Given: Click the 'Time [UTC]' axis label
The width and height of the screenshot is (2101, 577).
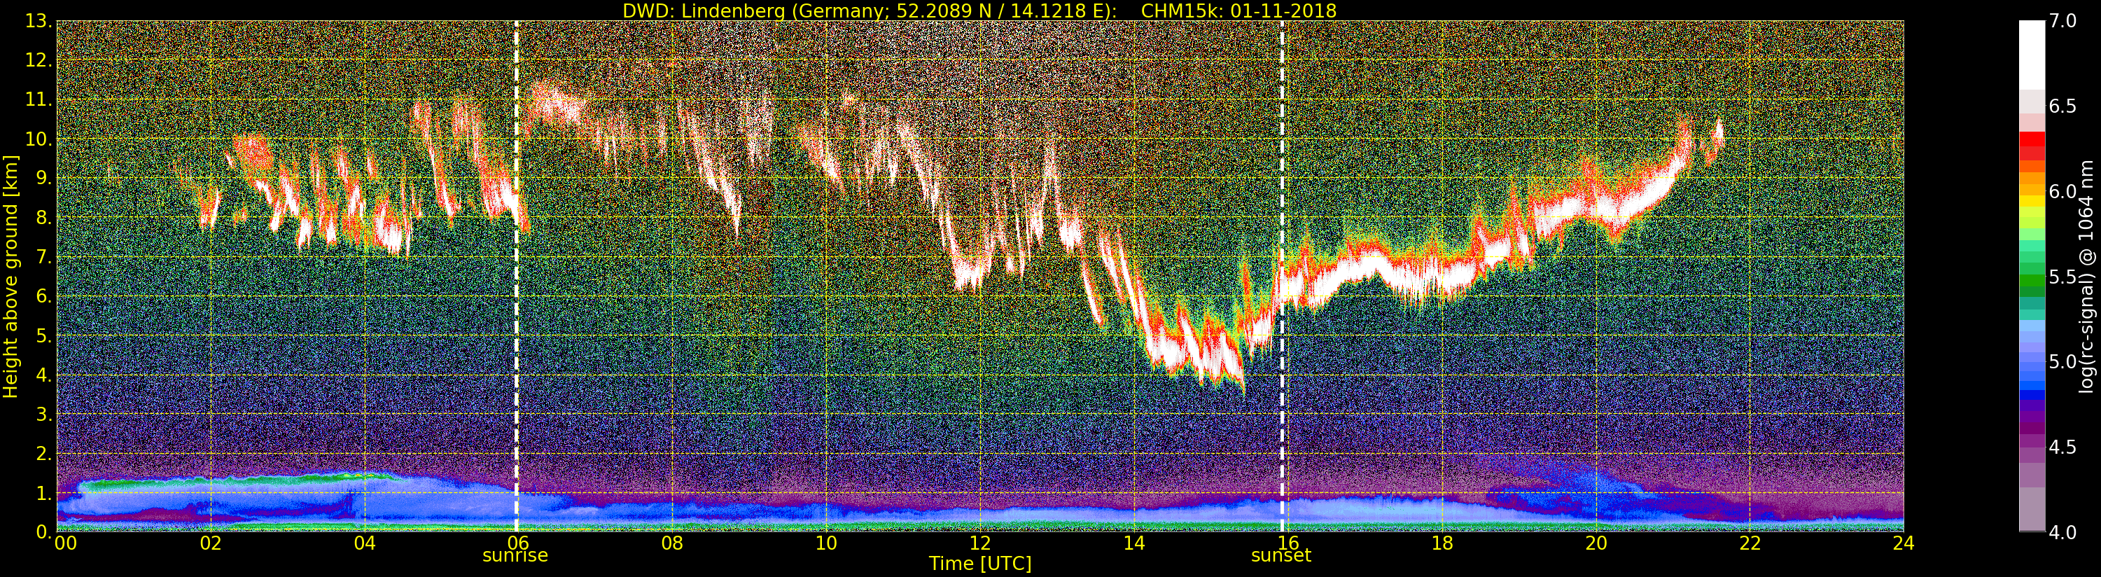Looking at the screenshot, I should coord(980,564).
